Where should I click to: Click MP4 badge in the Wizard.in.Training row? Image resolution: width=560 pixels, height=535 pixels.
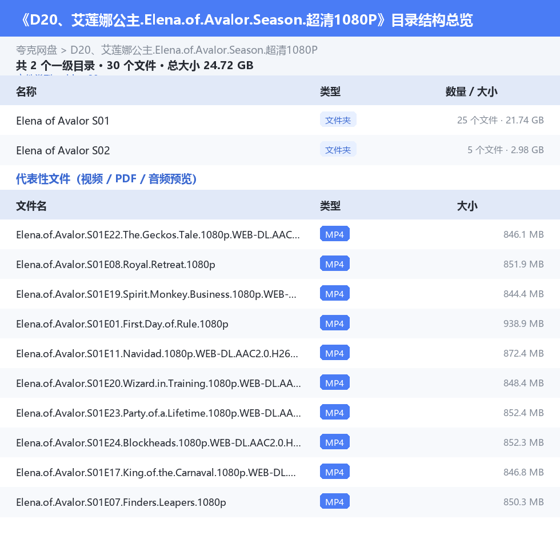(x=335, y=382)
